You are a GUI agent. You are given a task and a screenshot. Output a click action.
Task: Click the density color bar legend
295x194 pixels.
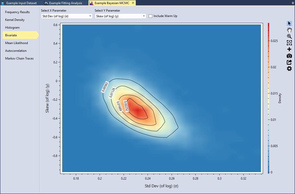coord(269,98)
